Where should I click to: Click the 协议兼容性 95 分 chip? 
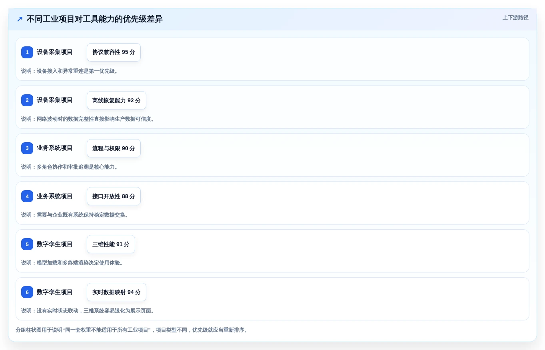[114, 52]
